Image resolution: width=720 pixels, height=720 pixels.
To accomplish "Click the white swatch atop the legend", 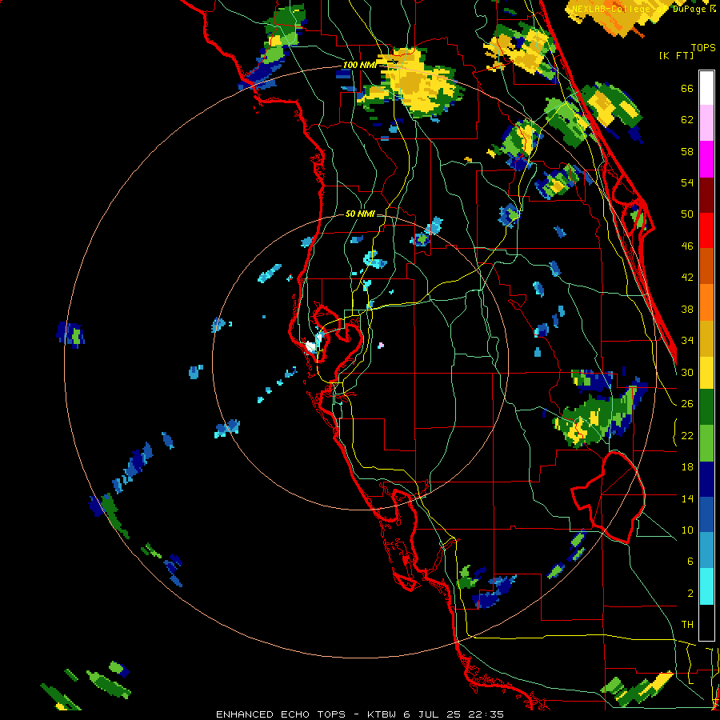I will (x=706, y=88).
